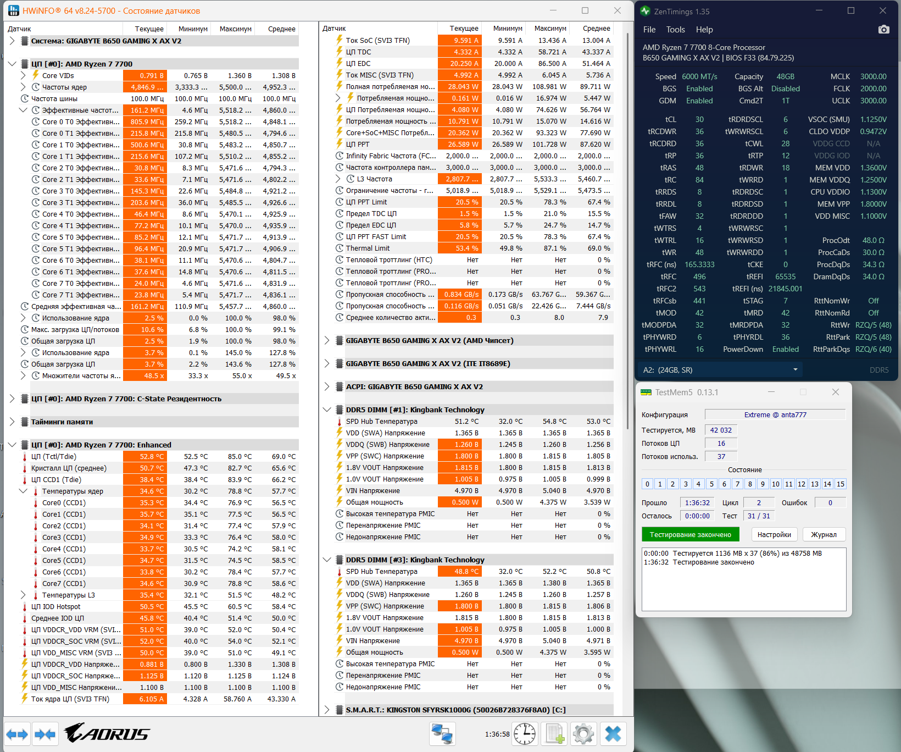Viewport: 901px width, 752px height.
Task: Click the tREFI value 65535 in ZenTimings
Action: point(785,277)
